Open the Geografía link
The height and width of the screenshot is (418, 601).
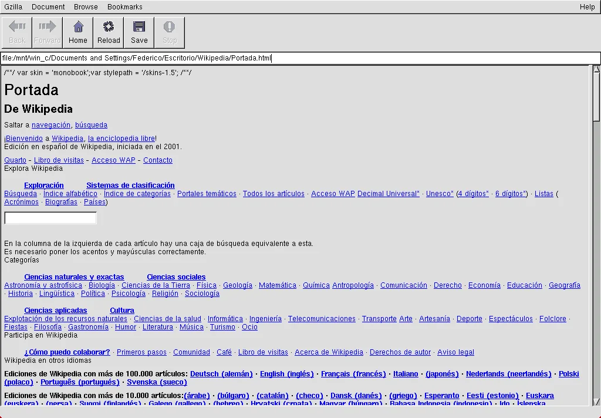pos(565,285)
